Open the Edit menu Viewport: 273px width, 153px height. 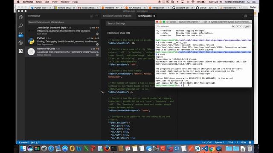click(x=46, y=2)
